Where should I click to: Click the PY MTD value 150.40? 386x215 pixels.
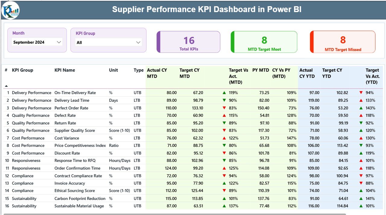[x=263, y=108]
